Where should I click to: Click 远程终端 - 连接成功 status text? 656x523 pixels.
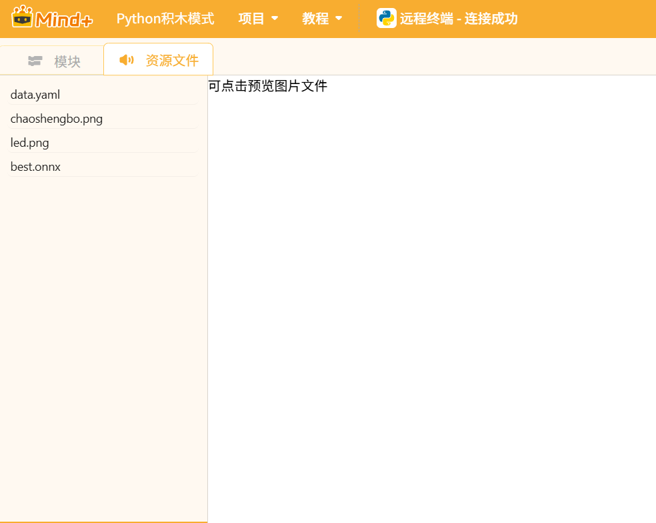click(459, 19)
